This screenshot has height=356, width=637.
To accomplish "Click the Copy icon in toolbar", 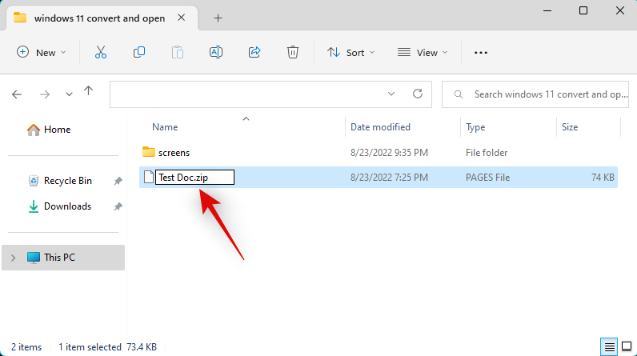I will click(139, 52).
